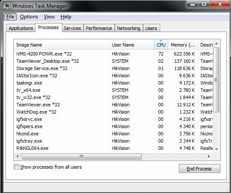The image size is (231, 193).
Task: Click the 622 356 K memory value
Action: pos(184,54)
